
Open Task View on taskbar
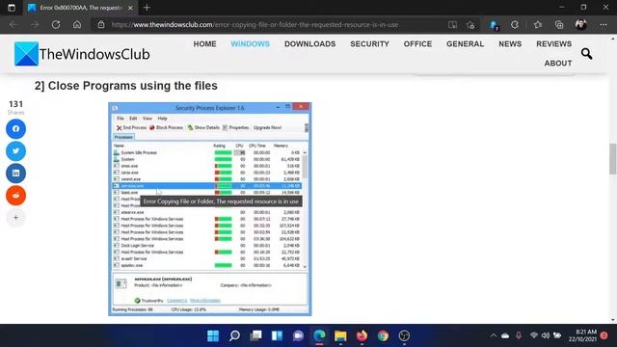255,335
